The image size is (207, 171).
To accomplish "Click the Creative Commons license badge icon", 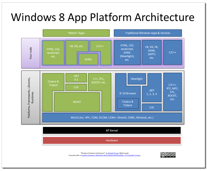I will (168, 155).
